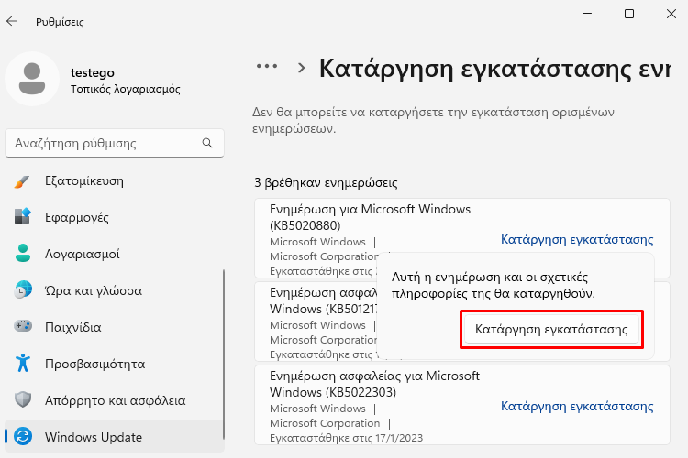
Task: Select the update KB5020880 title
Action: pos(370,217)
